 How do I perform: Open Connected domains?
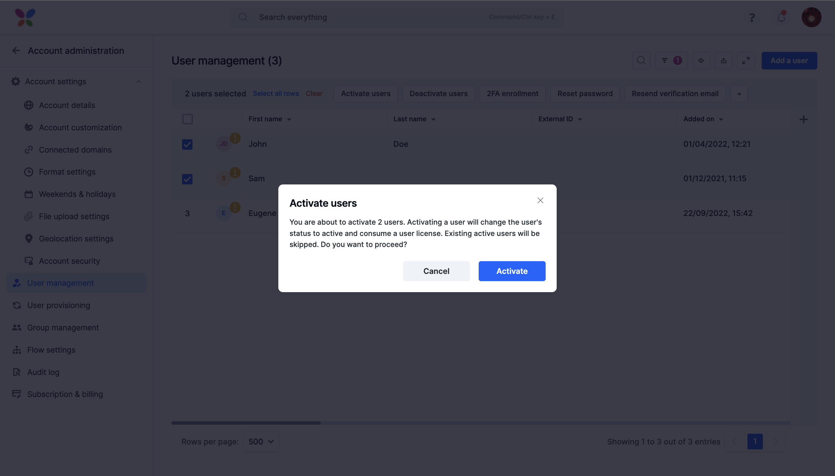click(75, 150)
